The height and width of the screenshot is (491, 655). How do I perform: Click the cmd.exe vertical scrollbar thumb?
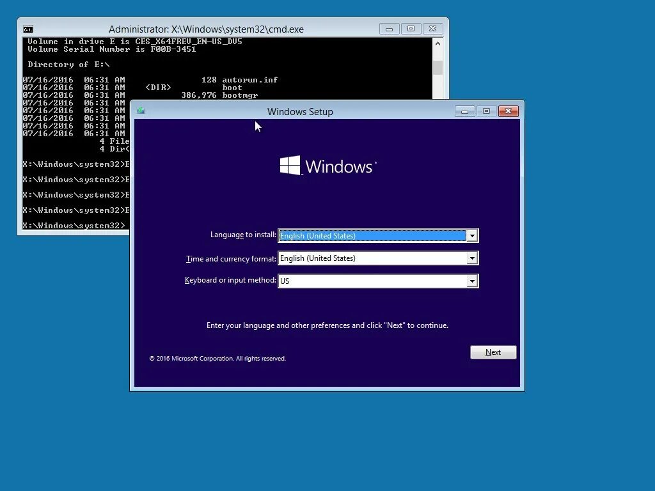438,68
